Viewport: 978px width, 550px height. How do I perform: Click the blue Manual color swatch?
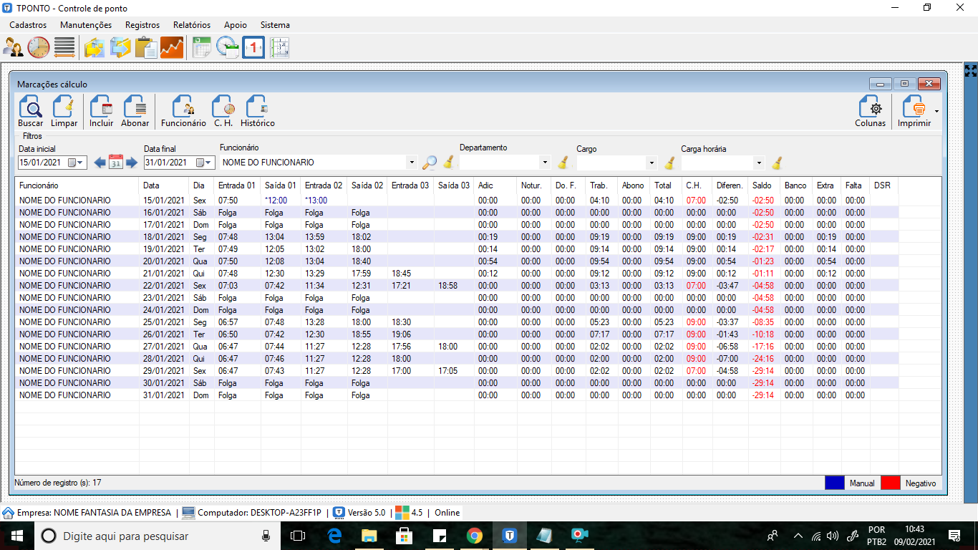[835, 483]
